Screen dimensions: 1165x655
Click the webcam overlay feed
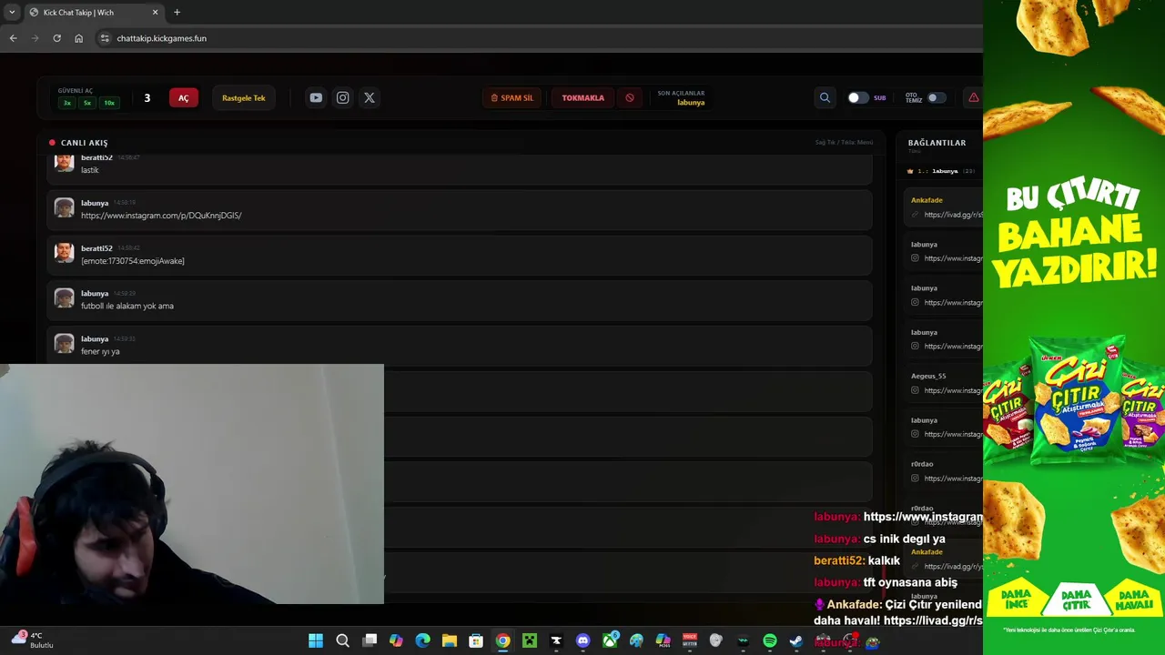[x=192, y=484]
